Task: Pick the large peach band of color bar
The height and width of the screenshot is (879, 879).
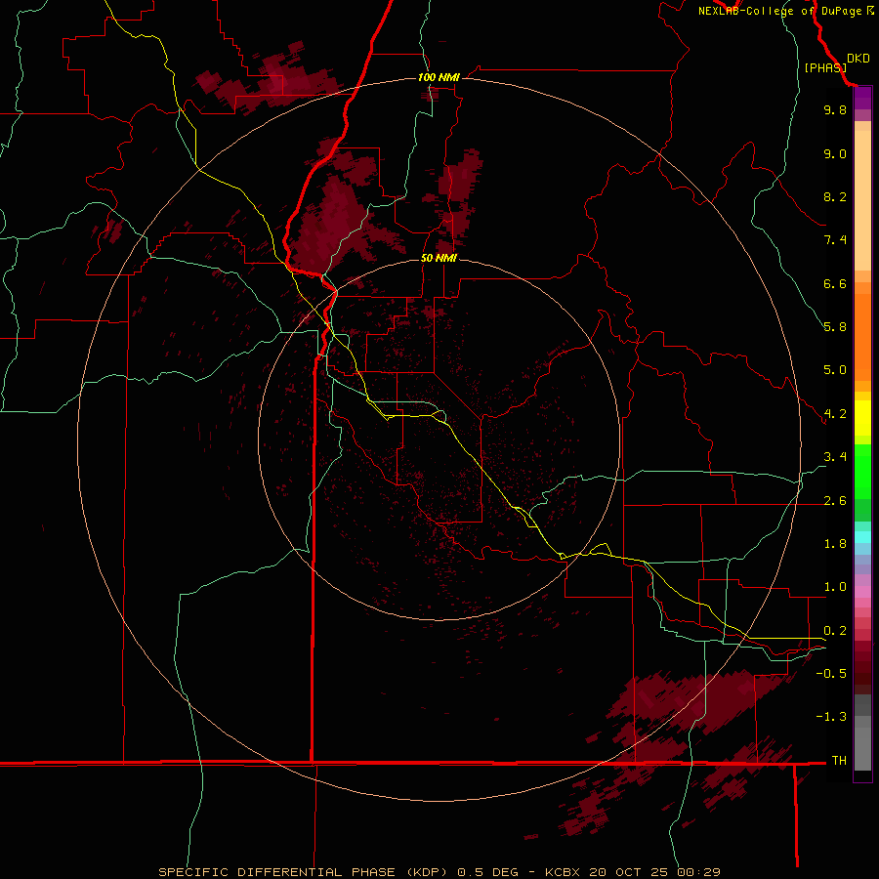Action: click(862, 200)
